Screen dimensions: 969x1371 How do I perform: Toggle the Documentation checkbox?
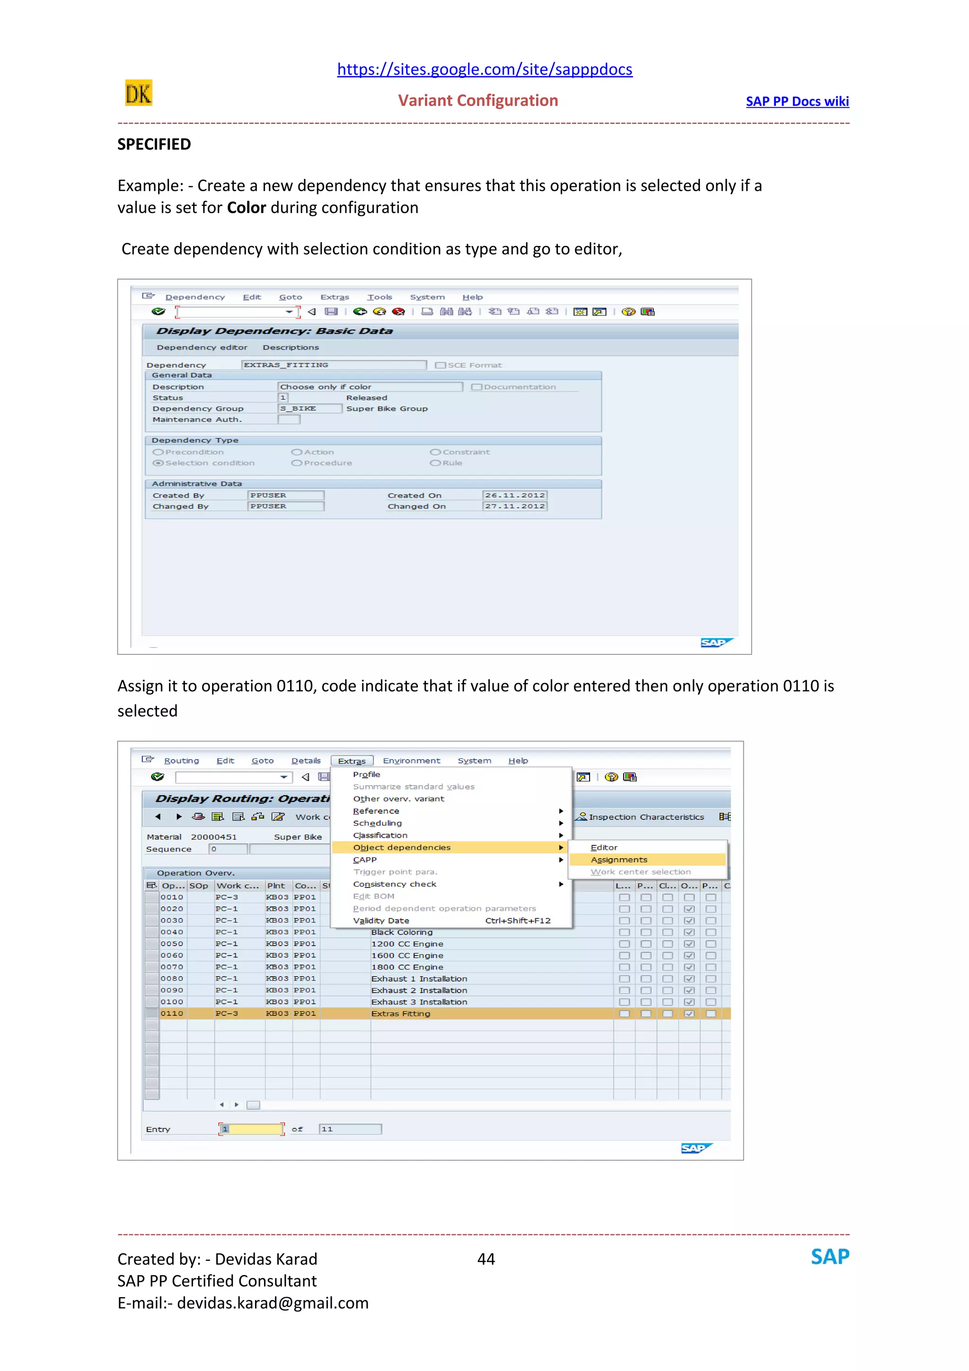click(x=476, y=387)
